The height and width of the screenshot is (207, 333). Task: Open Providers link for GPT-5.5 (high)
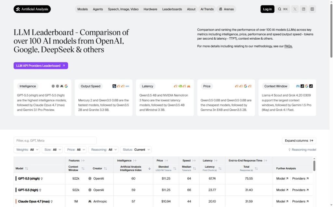[x=300, y=190]
